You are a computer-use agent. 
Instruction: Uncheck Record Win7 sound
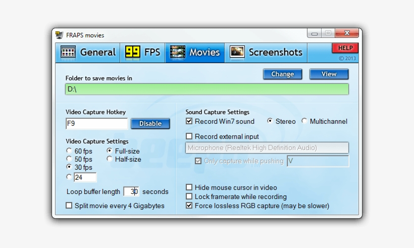[189, 121]
